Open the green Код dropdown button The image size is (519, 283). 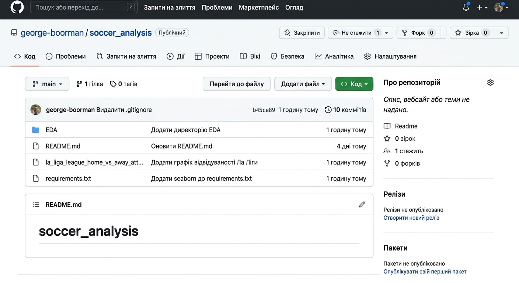coord(354,84)
